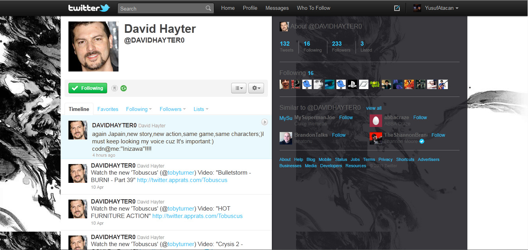Expand the Lists tab dropdown

(201, 109)
